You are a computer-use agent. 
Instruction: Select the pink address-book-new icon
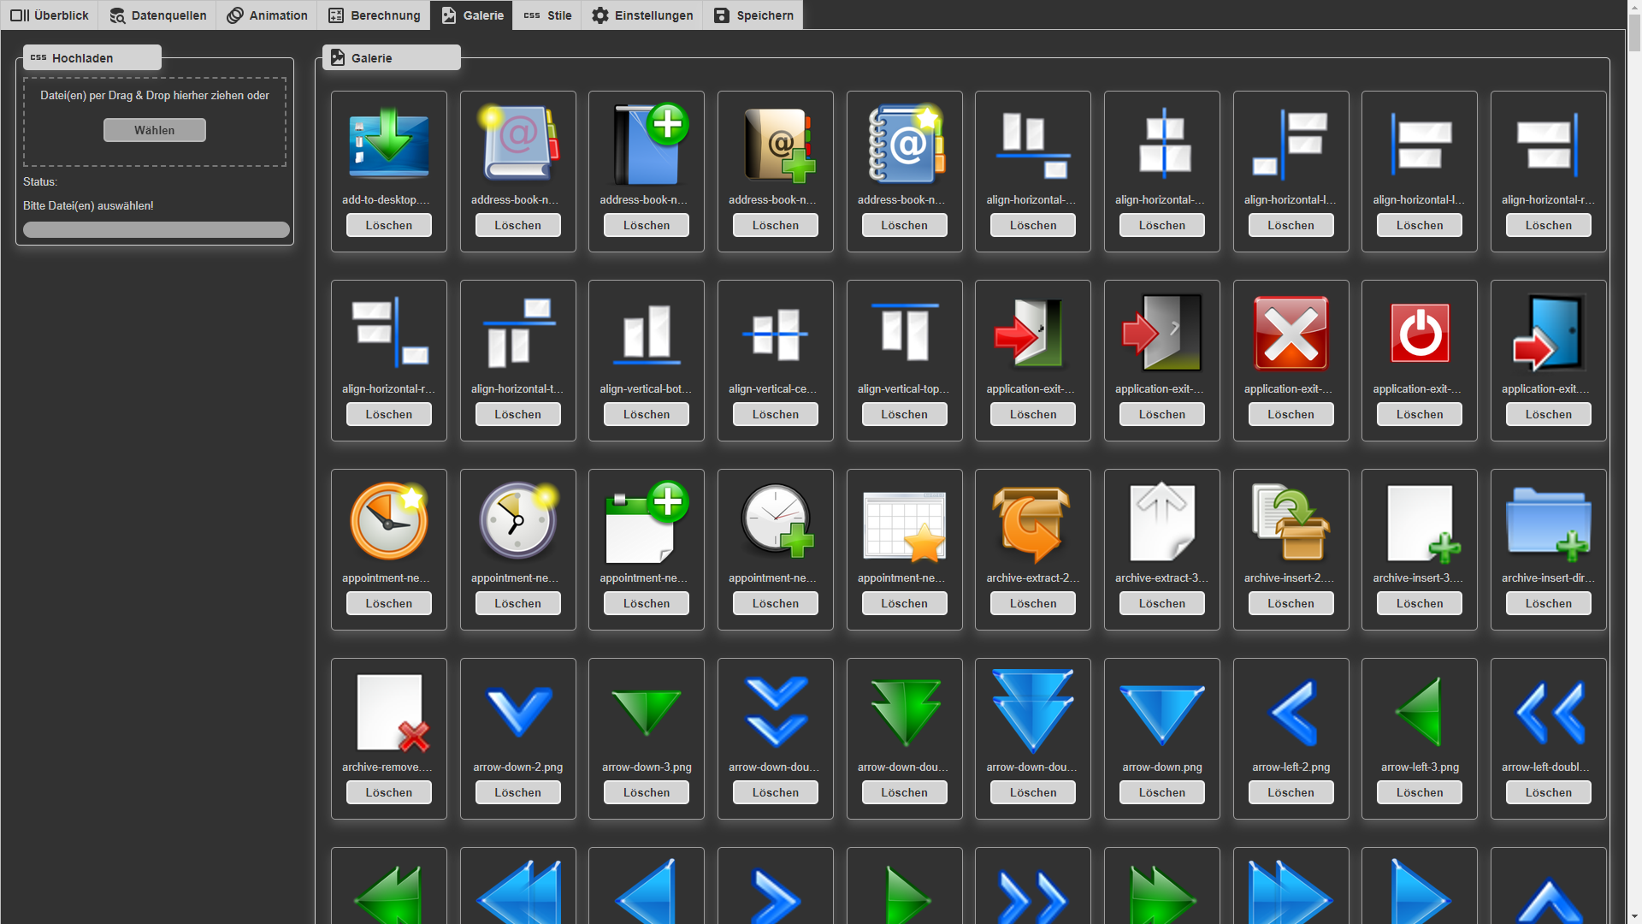[x=517, y=142]
